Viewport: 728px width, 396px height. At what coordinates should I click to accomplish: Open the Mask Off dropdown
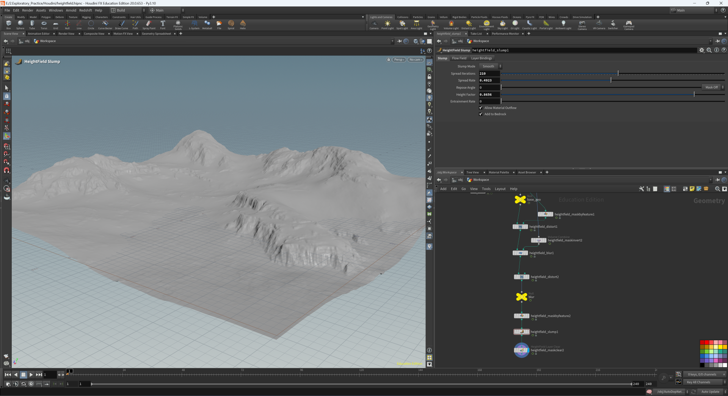tap(713, 88)
